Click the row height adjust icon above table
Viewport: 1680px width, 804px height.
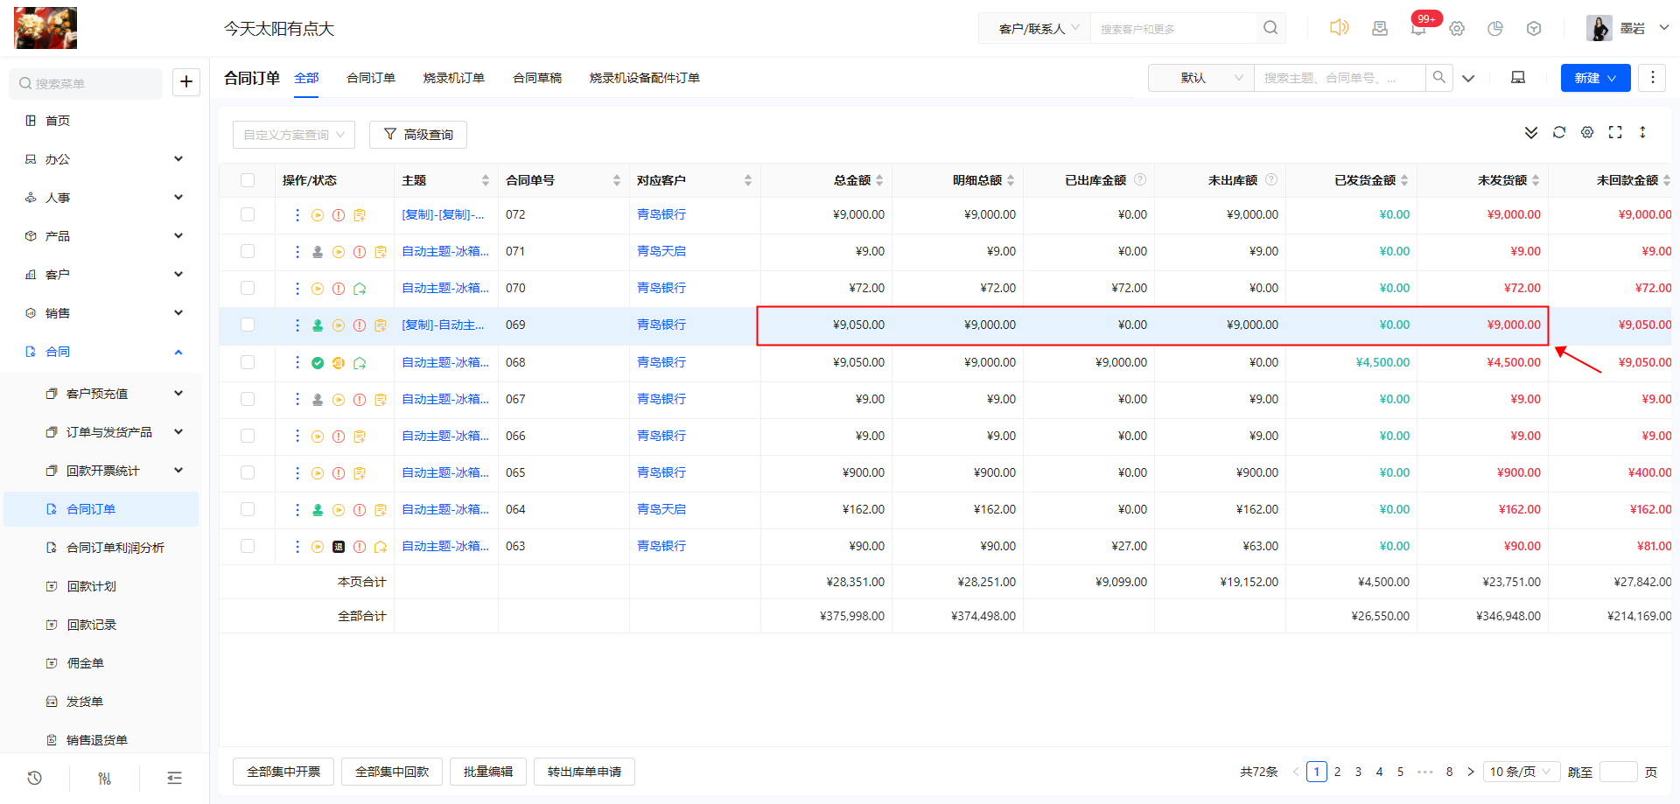[1642, 132]
